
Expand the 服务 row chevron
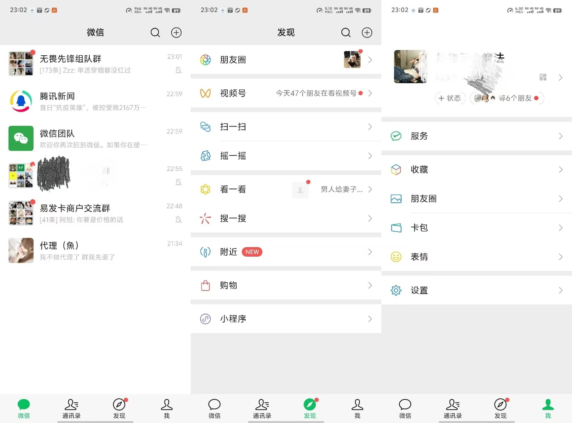(x=561, y=136)
